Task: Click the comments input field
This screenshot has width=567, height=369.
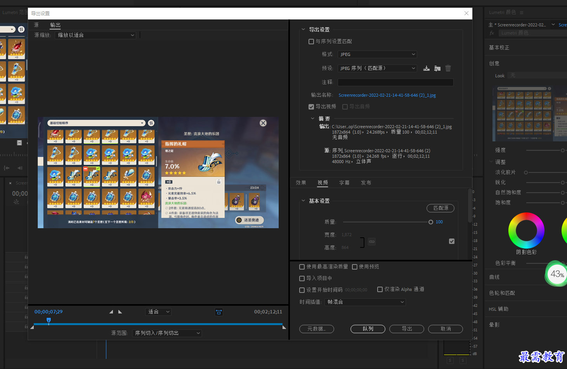Action: (395, 82)
